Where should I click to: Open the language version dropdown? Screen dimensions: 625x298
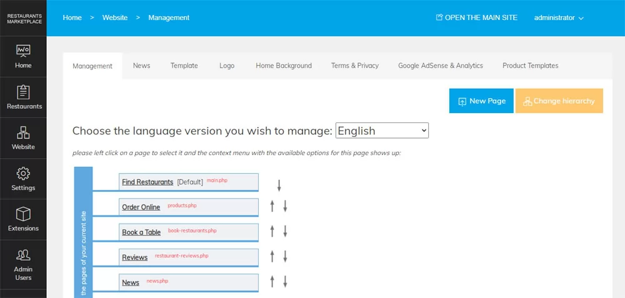[382, 131]
